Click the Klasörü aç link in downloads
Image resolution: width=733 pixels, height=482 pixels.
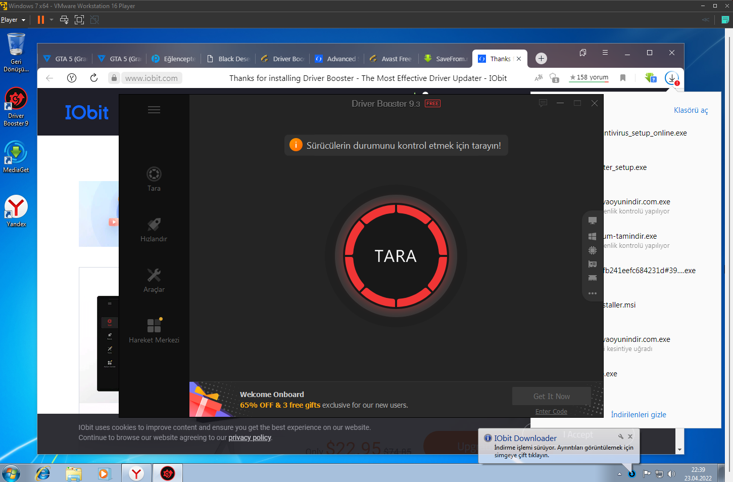click(x=691, y=110)
